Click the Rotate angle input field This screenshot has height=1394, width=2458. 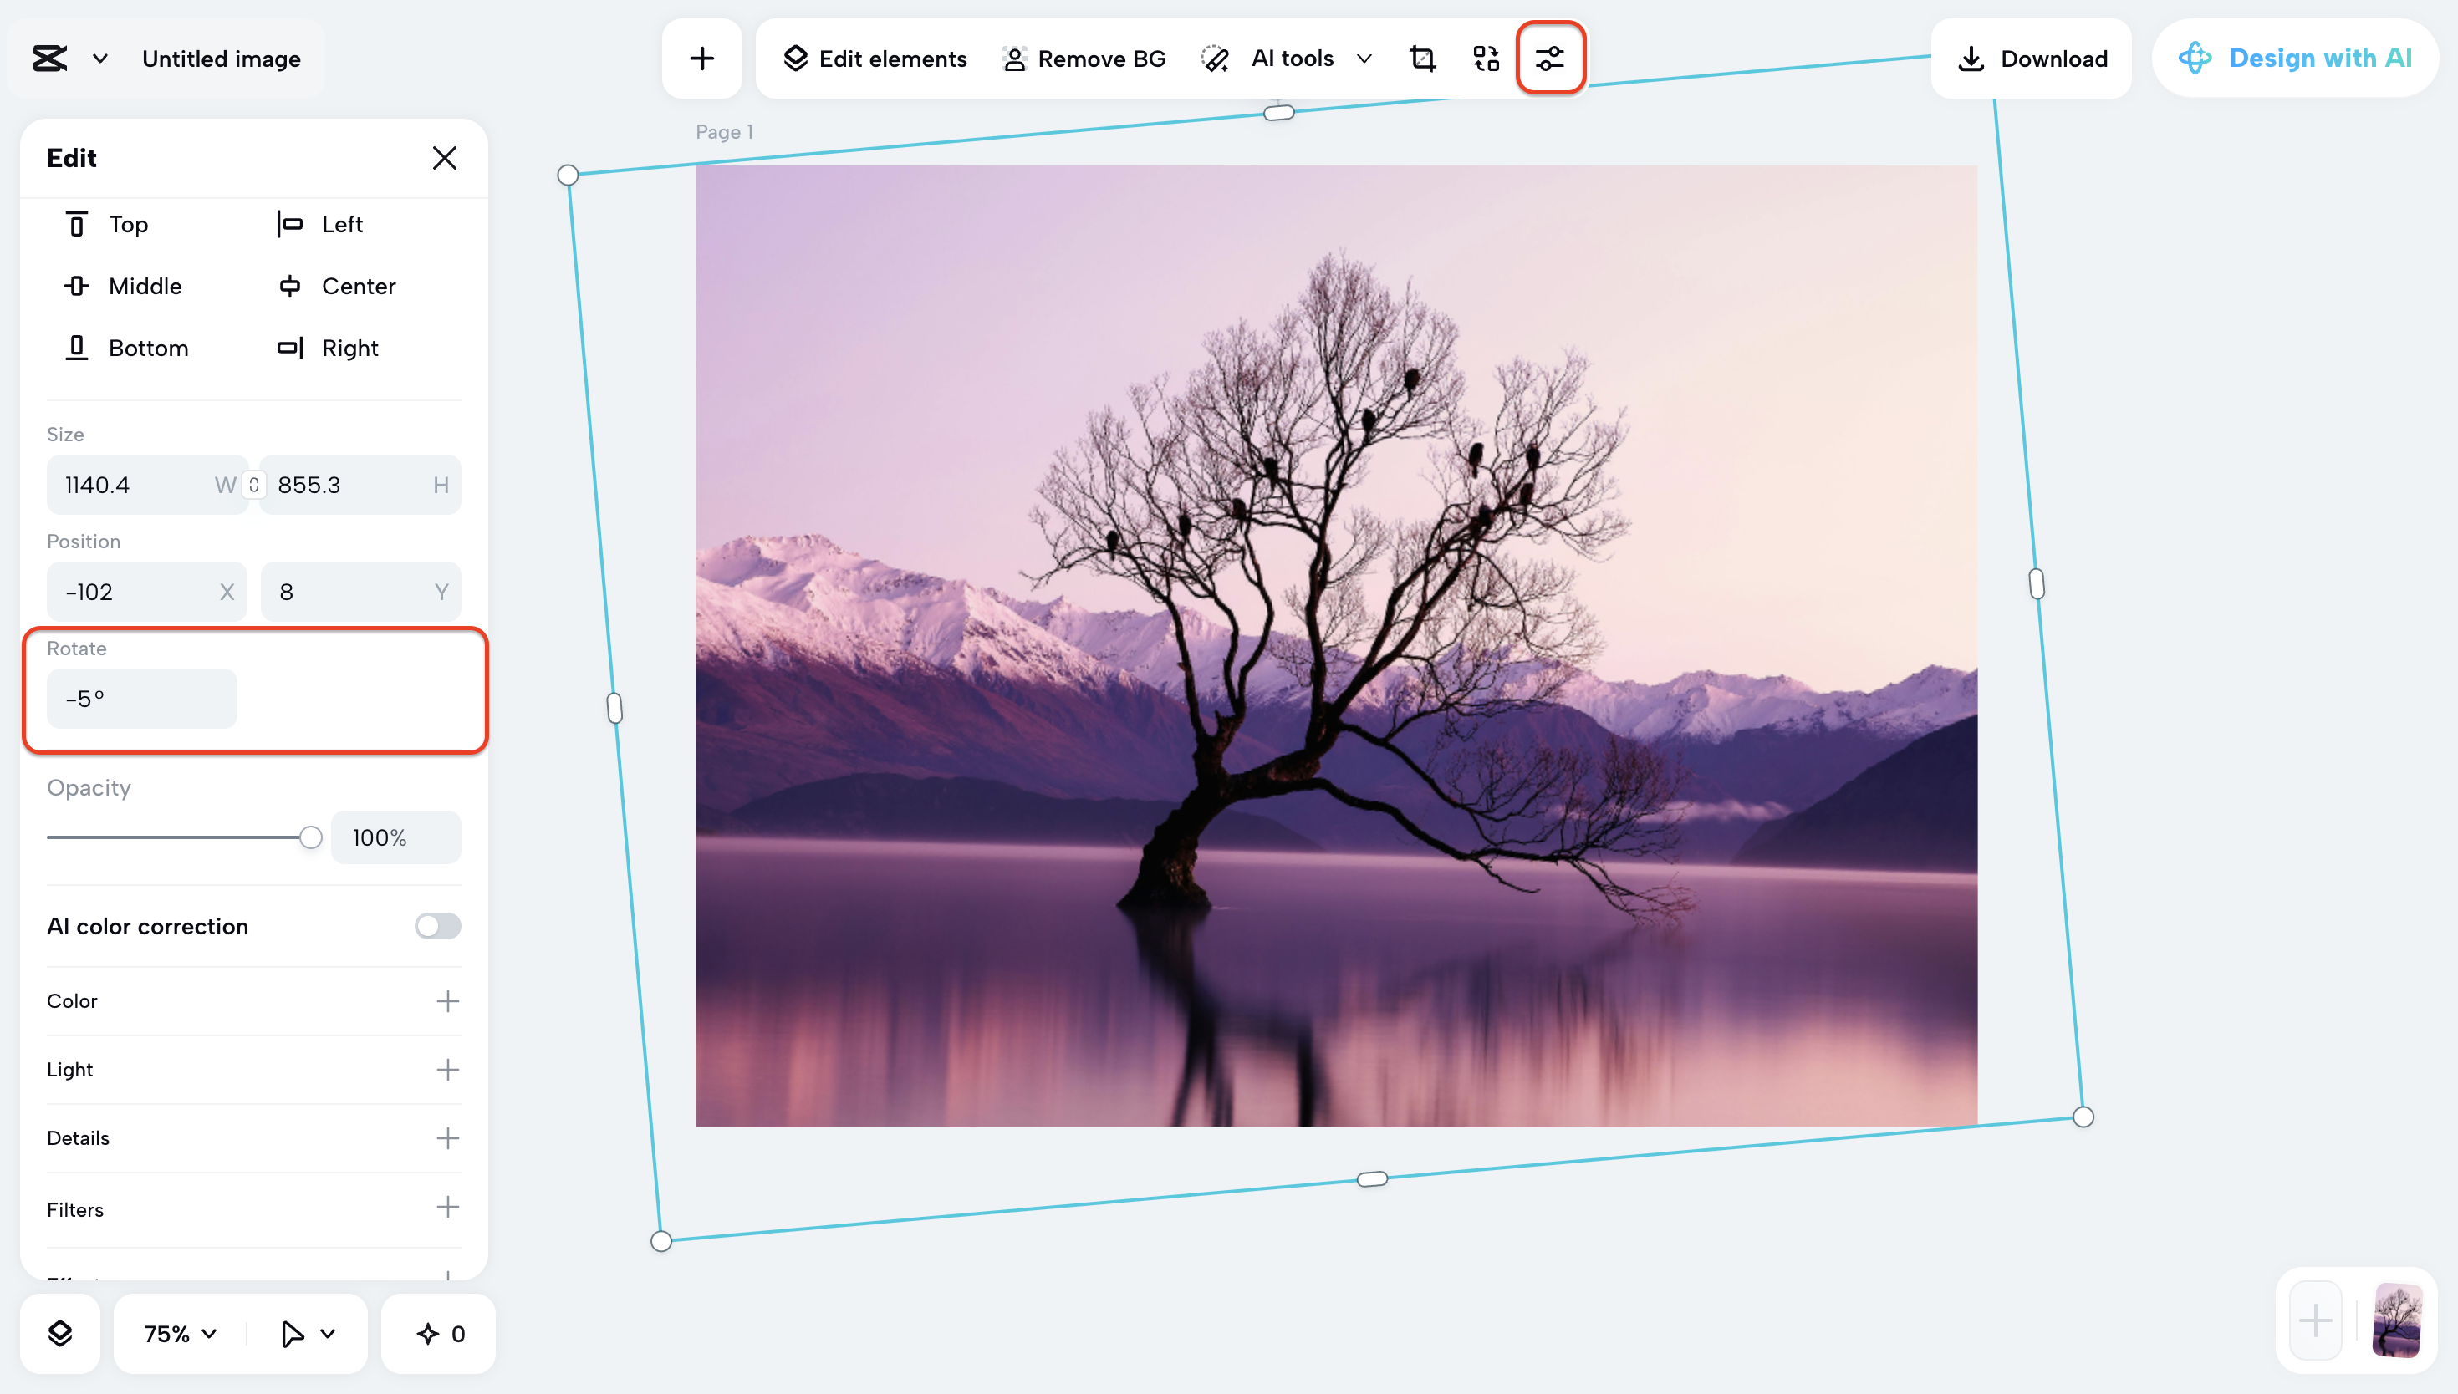[x=142, y=699]
